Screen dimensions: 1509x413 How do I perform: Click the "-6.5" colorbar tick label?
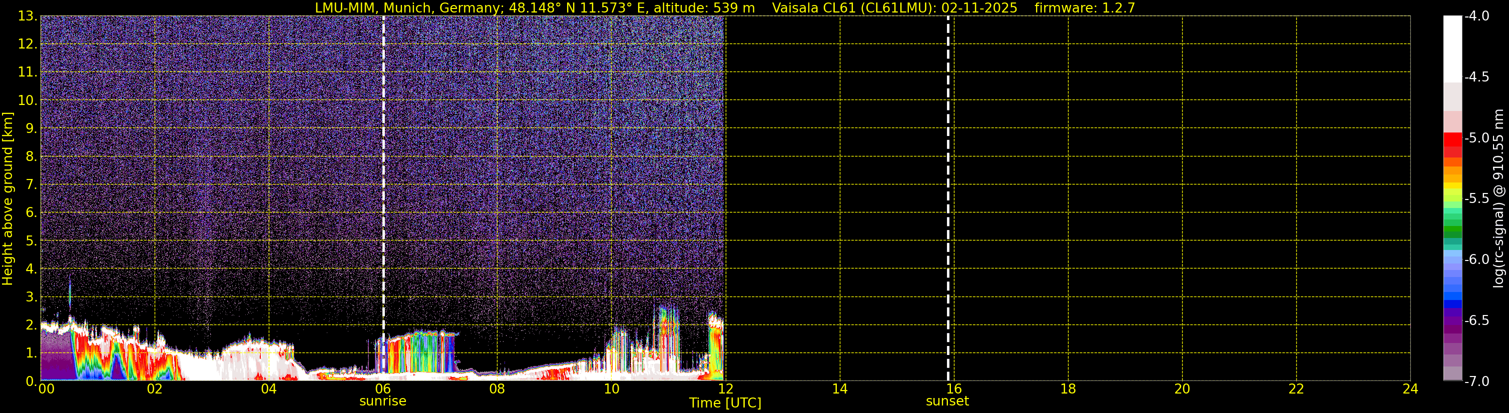point(1476,320)
